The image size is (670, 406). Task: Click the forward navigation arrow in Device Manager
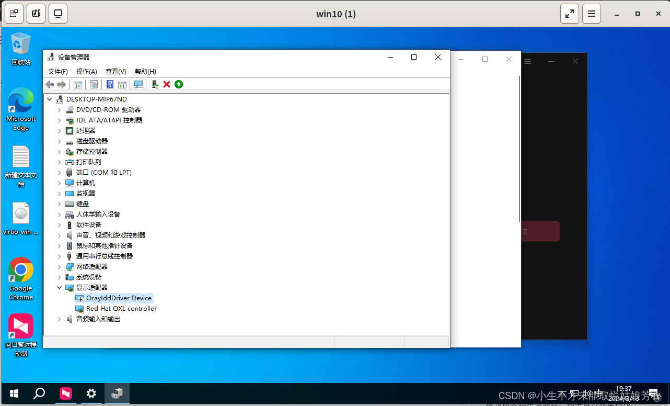pos(62,84)
